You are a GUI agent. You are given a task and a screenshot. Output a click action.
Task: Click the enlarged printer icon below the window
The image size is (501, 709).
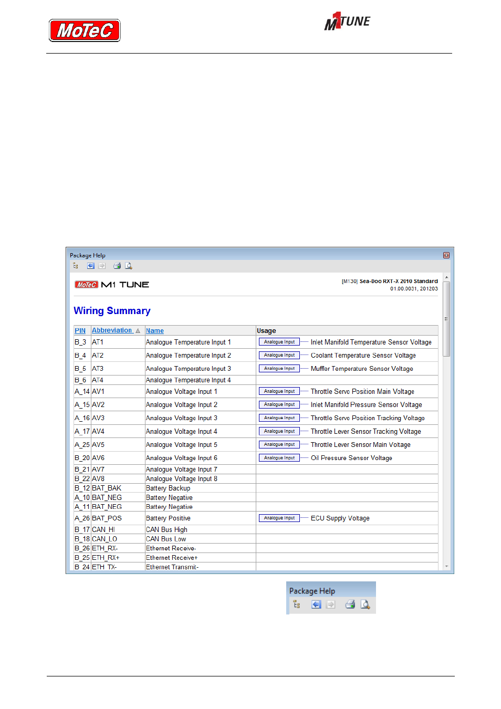click(x=350, y=604)
